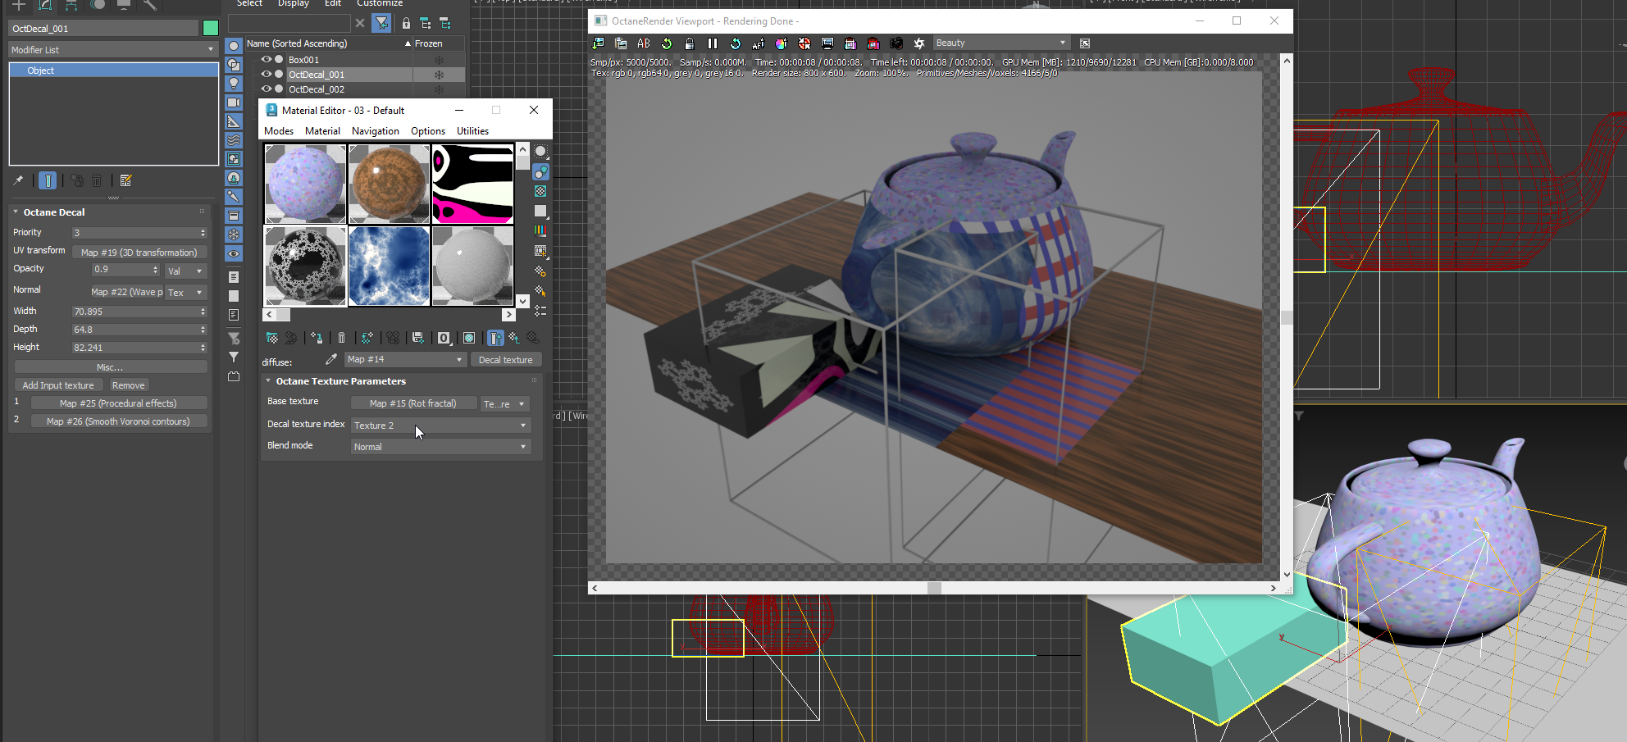The image size is (1627, 742).
Task: Click the AB comparison icon in Octane viewport
Action: [x=644, y=43]
